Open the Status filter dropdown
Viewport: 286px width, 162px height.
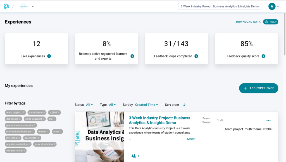[x=89, y=105]
